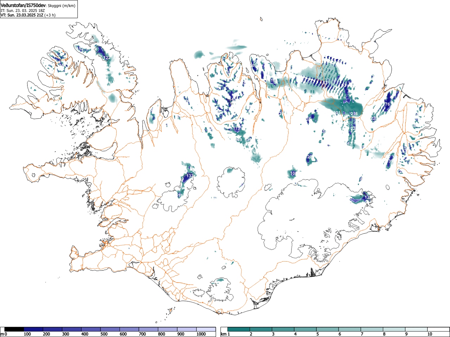Click the 5 tick label in the km legend
The image size is (450, 337).
[x=317, y=334]
